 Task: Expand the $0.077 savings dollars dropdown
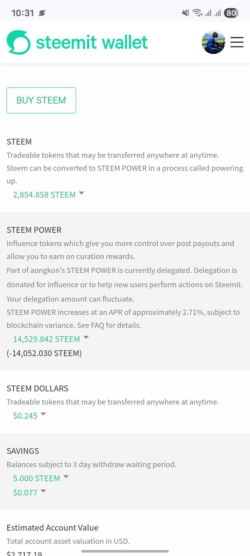pos(29,493)
